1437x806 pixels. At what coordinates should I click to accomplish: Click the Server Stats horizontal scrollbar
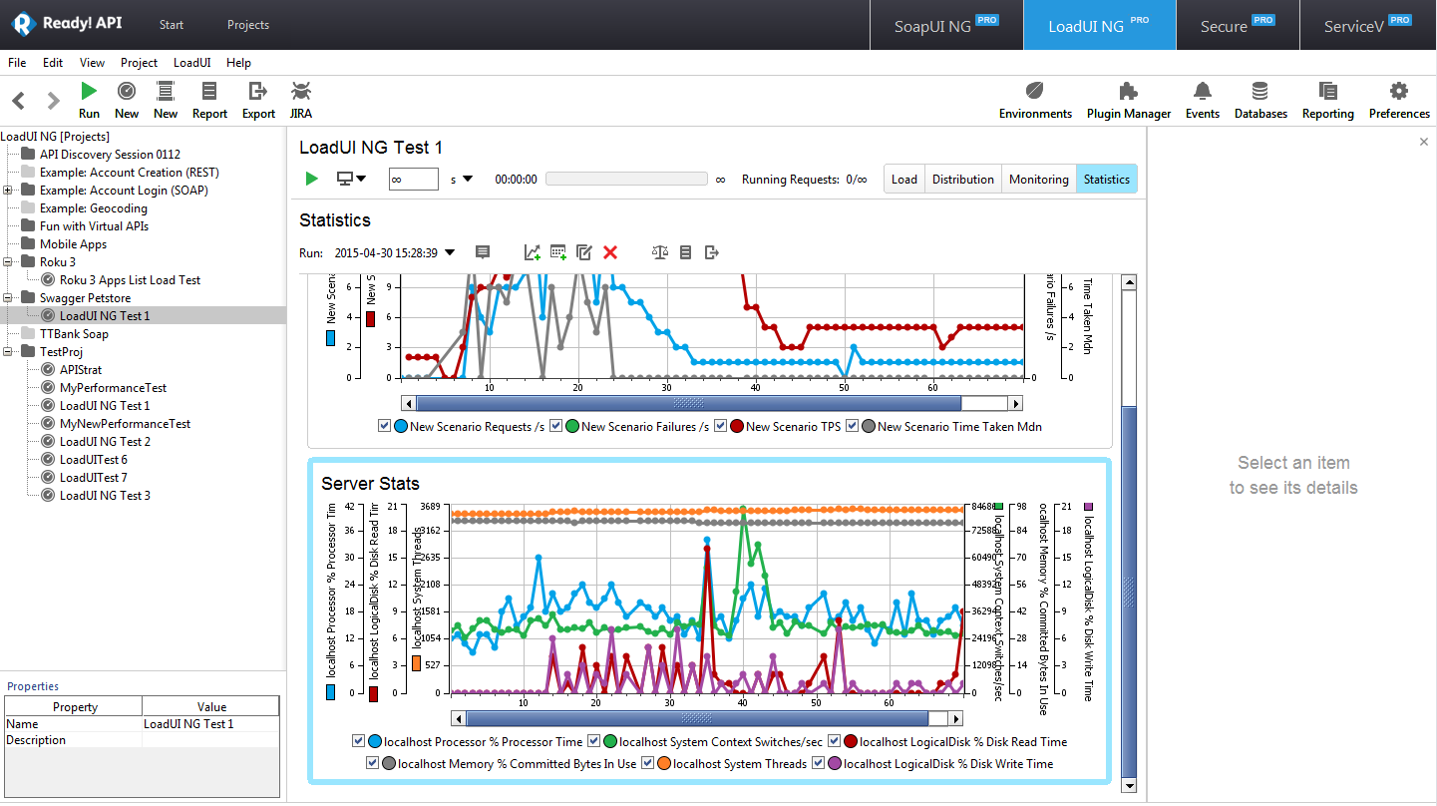tap(696, 718)
